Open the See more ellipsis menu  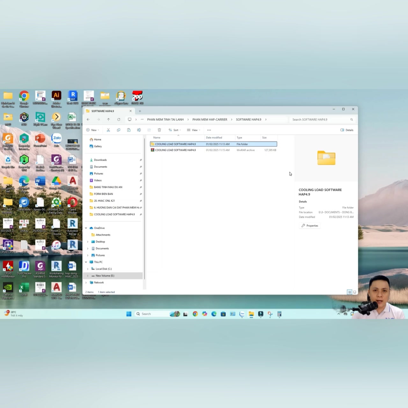pos(209,130)
